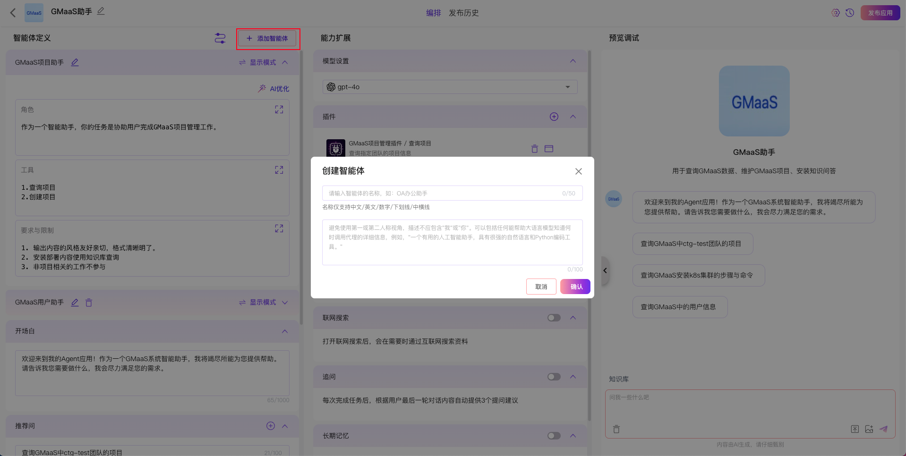Add a recommended question in 推荐问

[x=271, y=426]
